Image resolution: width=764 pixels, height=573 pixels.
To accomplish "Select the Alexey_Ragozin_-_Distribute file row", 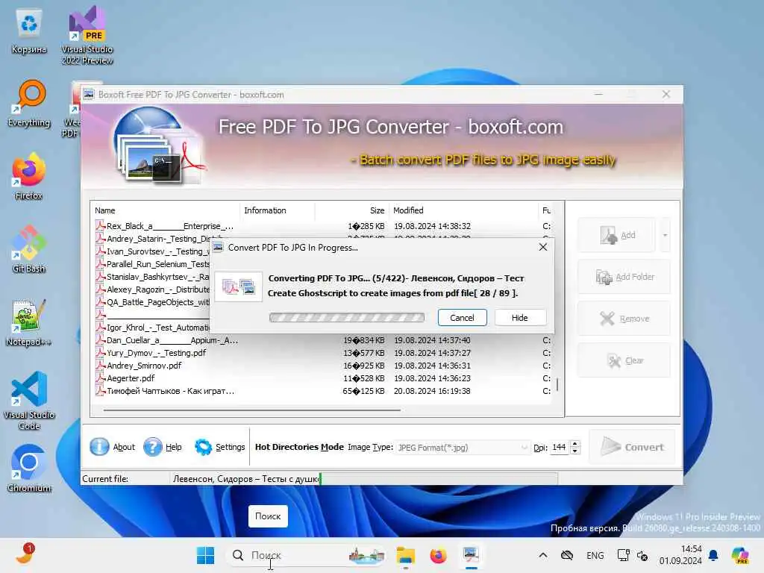I will (152, 289).
